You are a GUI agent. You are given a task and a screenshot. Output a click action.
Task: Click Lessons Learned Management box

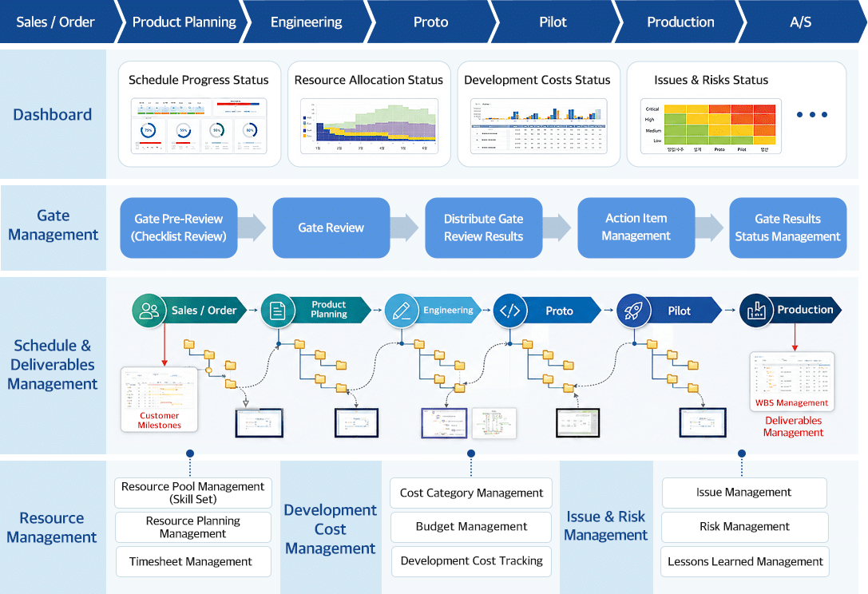(745, 561)
